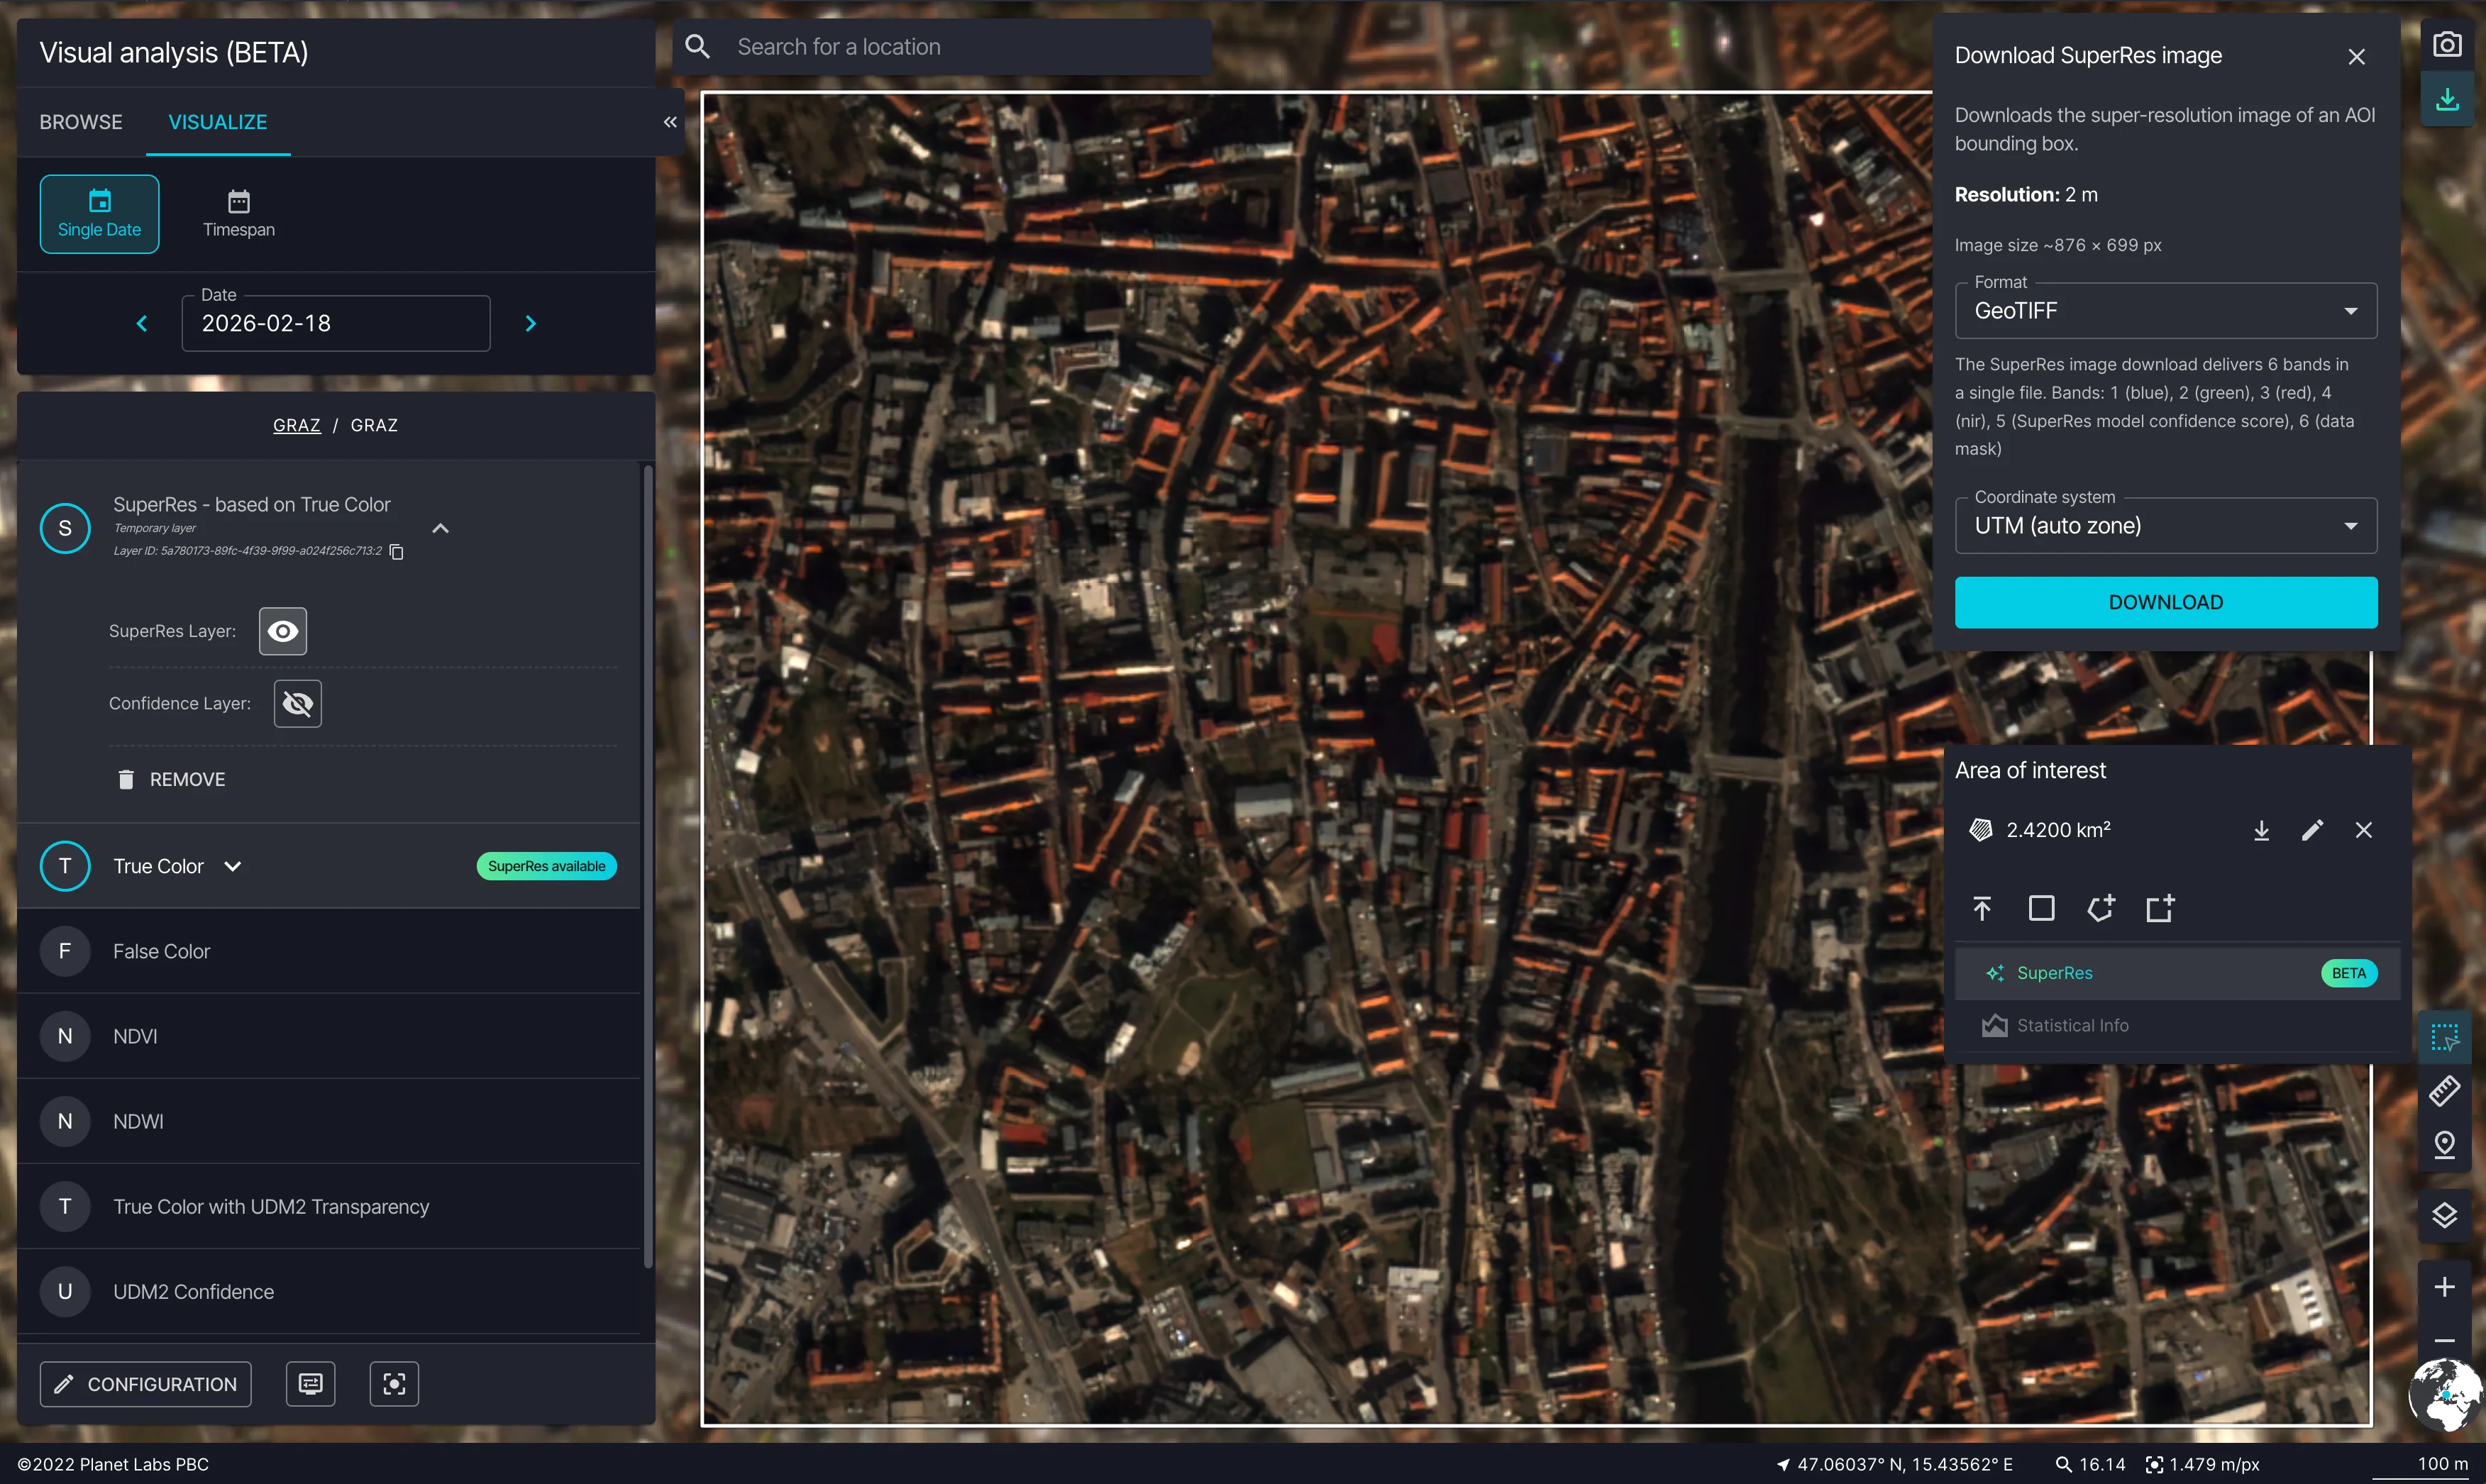Click the coordinates readout in status bar
This screenshot has width=2486, height=1484.
pyautogui.click(x=1905, y=1465)
